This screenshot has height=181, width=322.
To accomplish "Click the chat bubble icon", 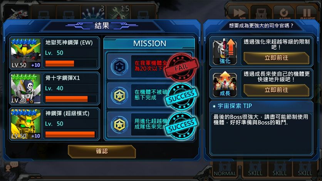I will (11, 167).
